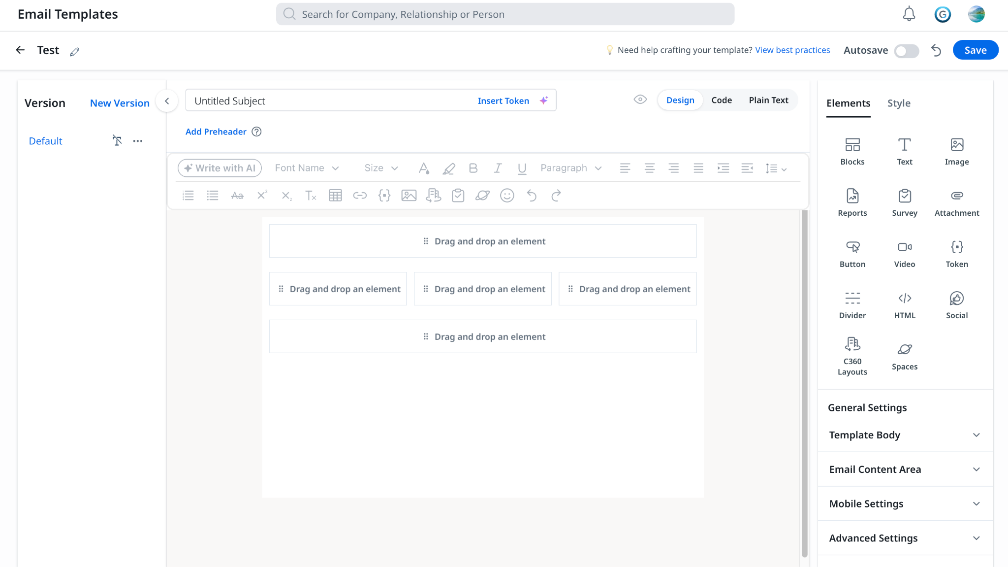Select the Reports element
This screenshot has height=567, width=1008.
coord(852,202)
